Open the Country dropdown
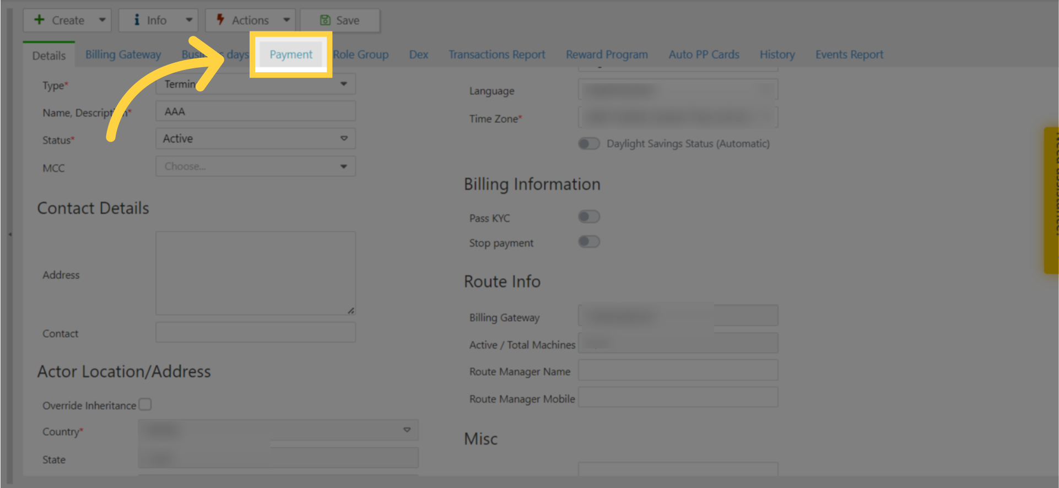Viewport: 1059px width, 488px height. pyautogui.click(x=278, y=430)
